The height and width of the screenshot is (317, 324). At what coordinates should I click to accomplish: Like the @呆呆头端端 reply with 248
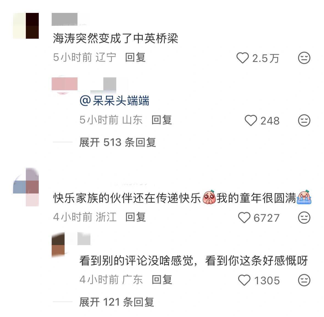coord(251,120)
